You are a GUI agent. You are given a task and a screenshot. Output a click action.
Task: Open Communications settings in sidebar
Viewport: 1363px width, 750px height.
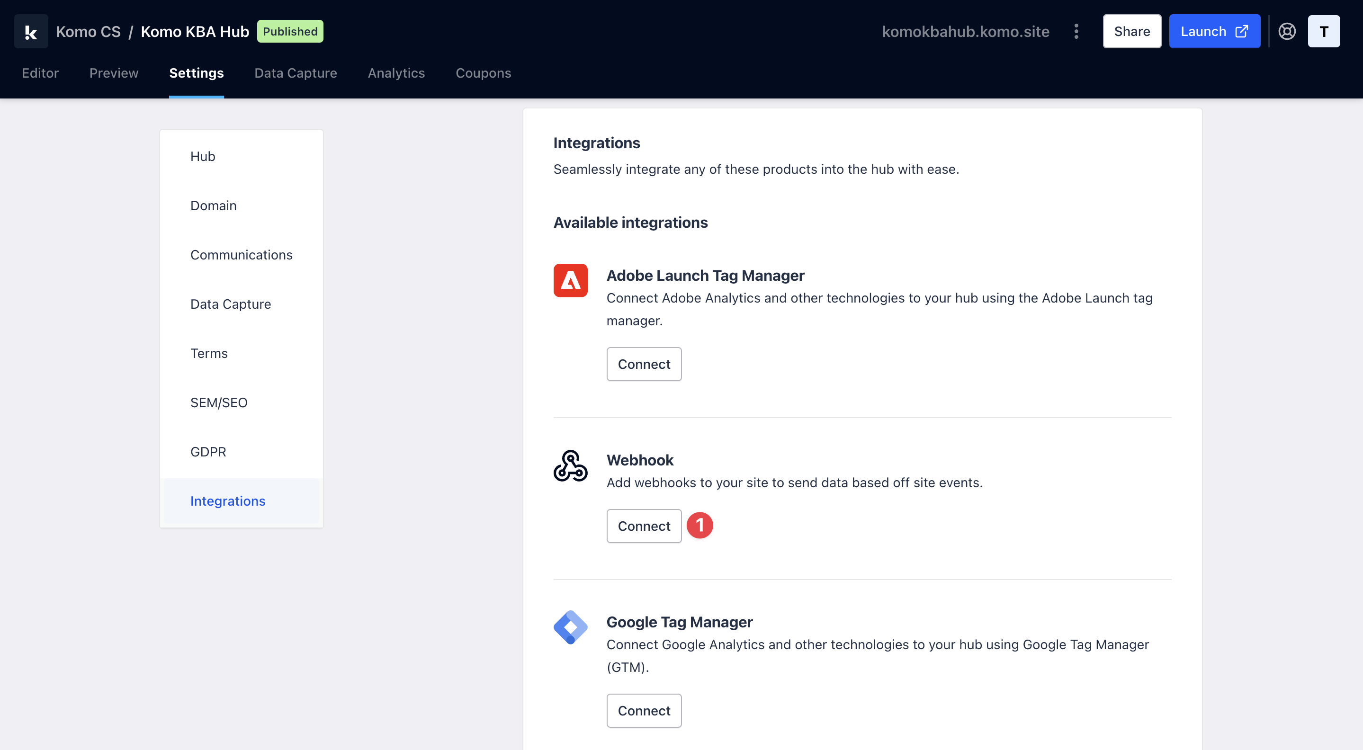(241, 254)
